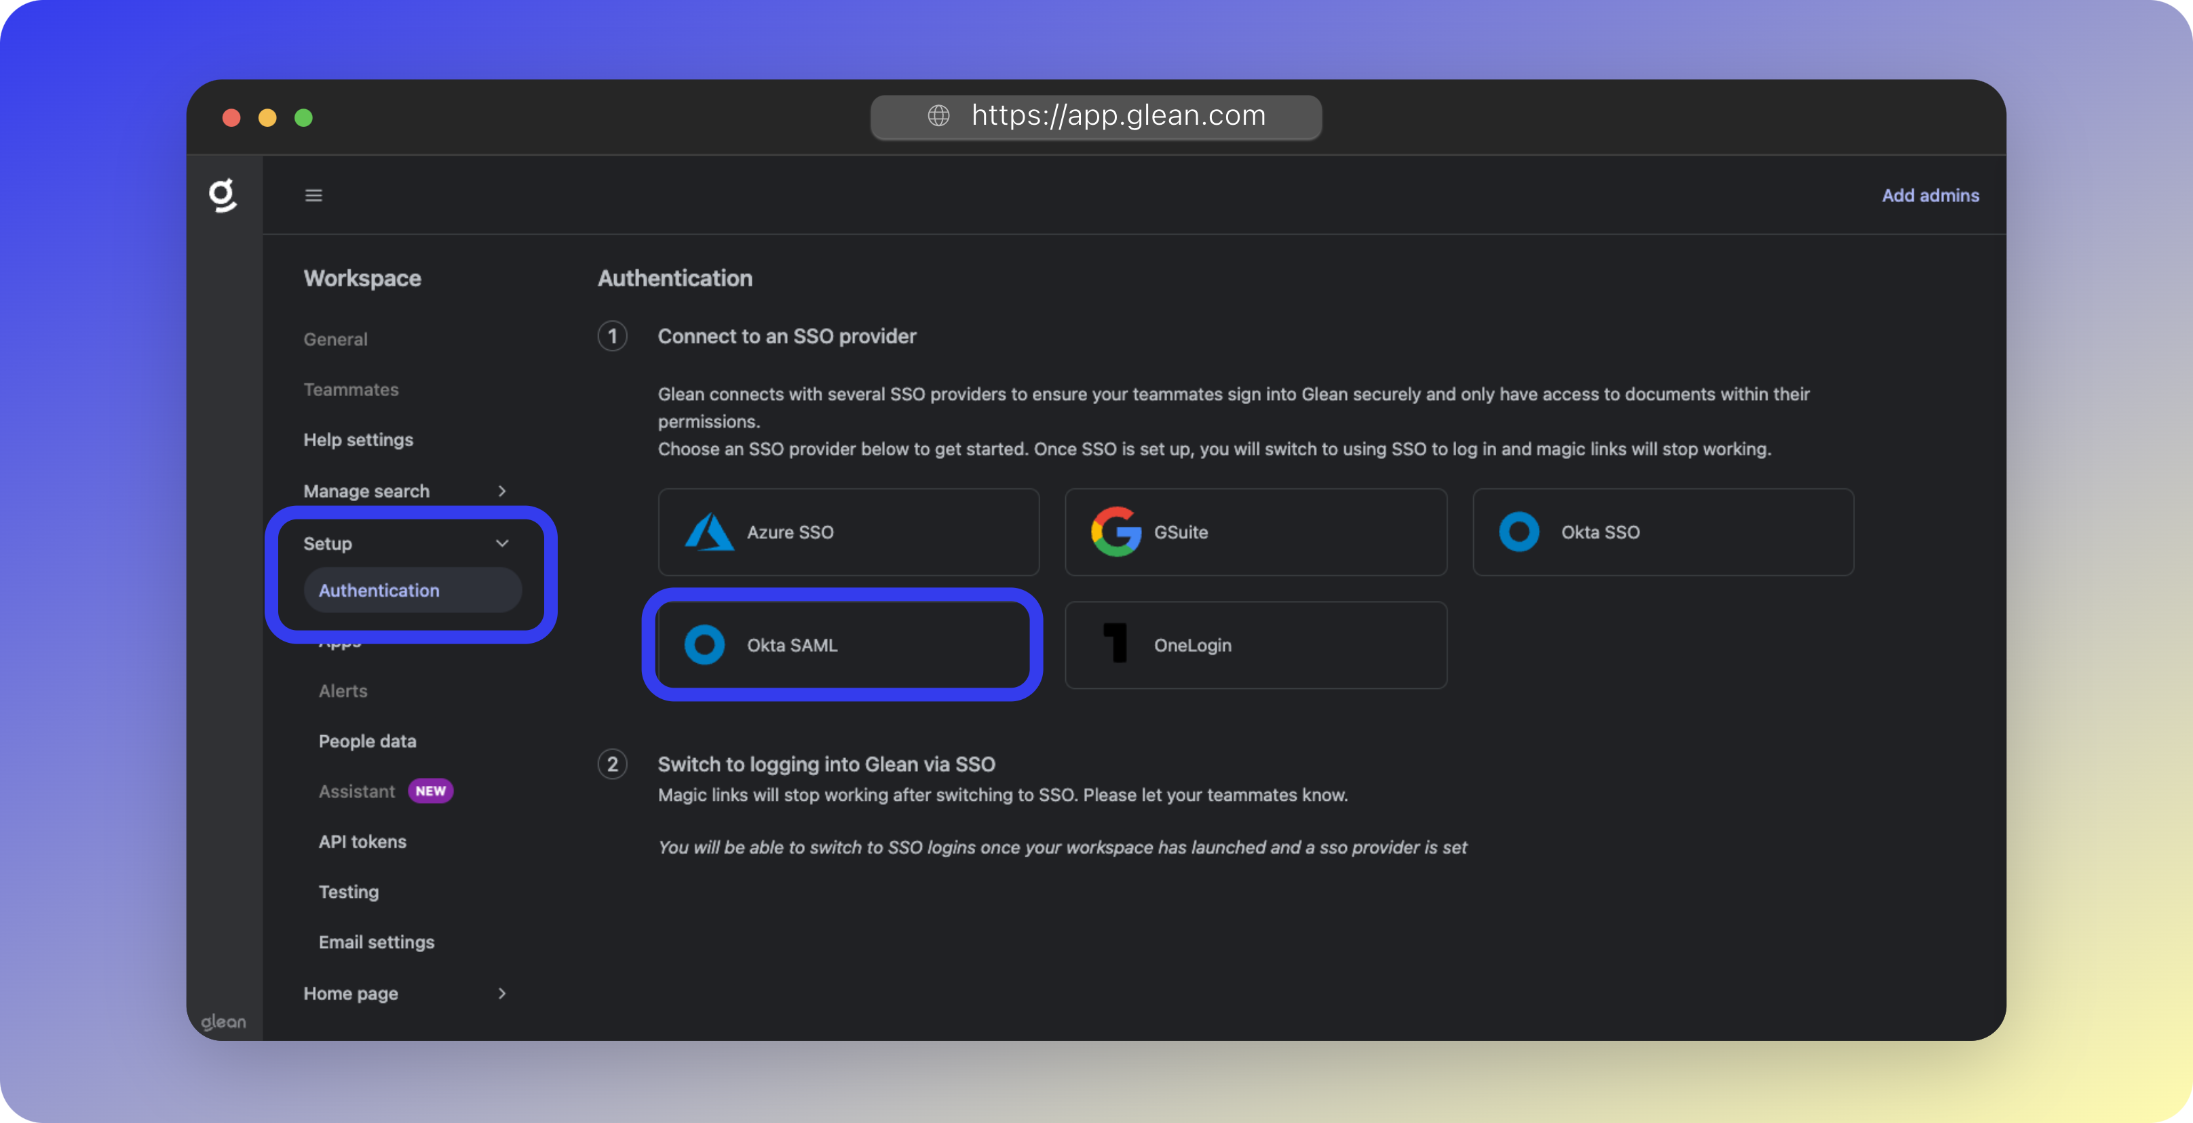Click the Azure SSO logo
This screenshot has height=1123, width=2193.
click(x=708, y=532)
